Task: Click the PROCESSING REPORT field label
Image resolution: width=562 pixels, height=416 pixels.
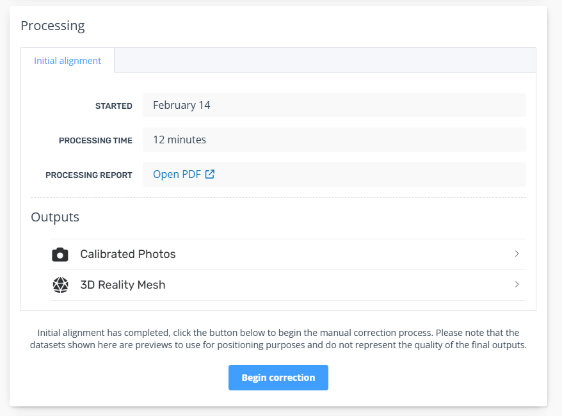Action: 89,175
